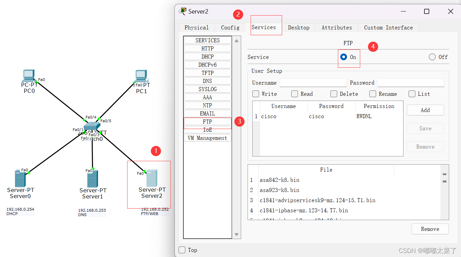Click the Add user button
The width and height of the screenshot is (461, 257).
[425, 110]
